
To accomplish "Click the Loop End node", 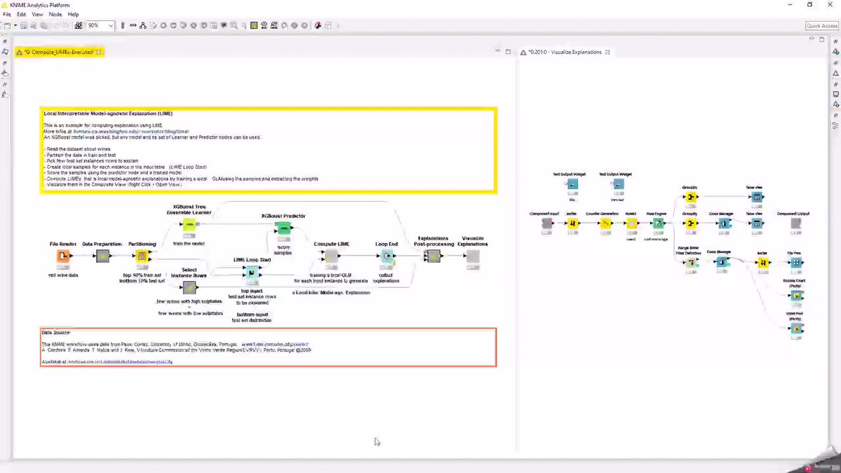I will click(388, 256).
